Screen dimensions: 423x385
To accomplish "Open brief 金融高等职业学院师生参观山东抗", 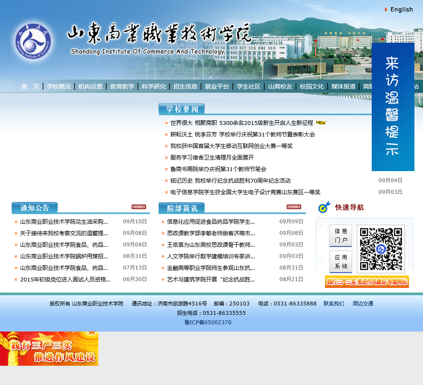I will pos(211,268).
